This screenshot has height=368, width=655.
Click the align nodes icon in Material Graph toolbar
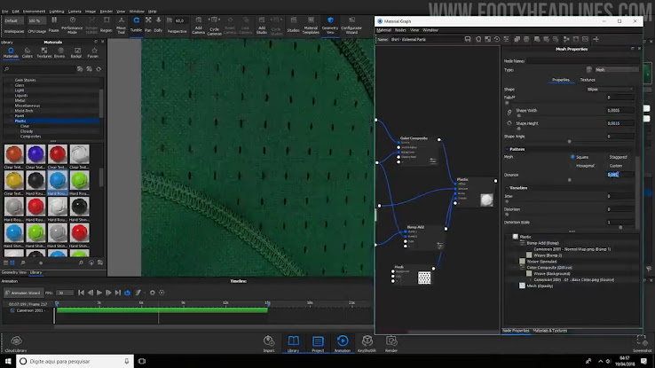pos(566,39)
